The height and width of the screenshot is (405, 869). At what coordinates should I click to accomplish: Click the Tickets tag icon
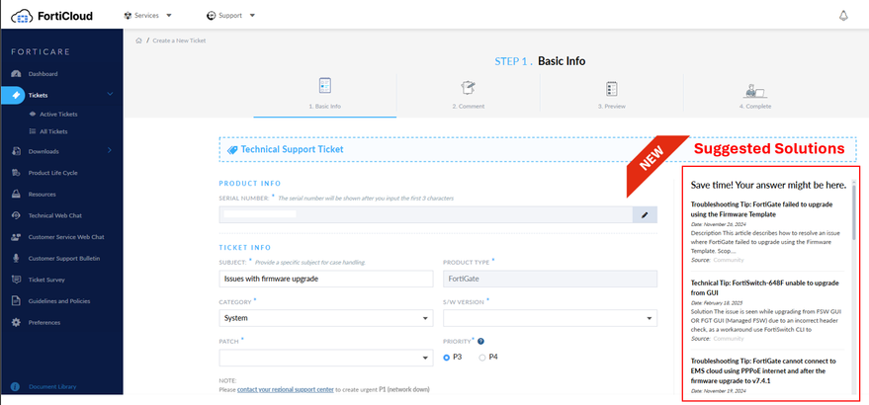click(16, 95)
